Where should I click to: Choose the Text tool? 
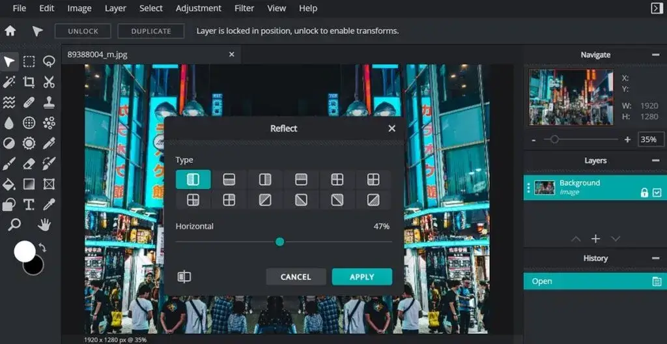[29, 205]
